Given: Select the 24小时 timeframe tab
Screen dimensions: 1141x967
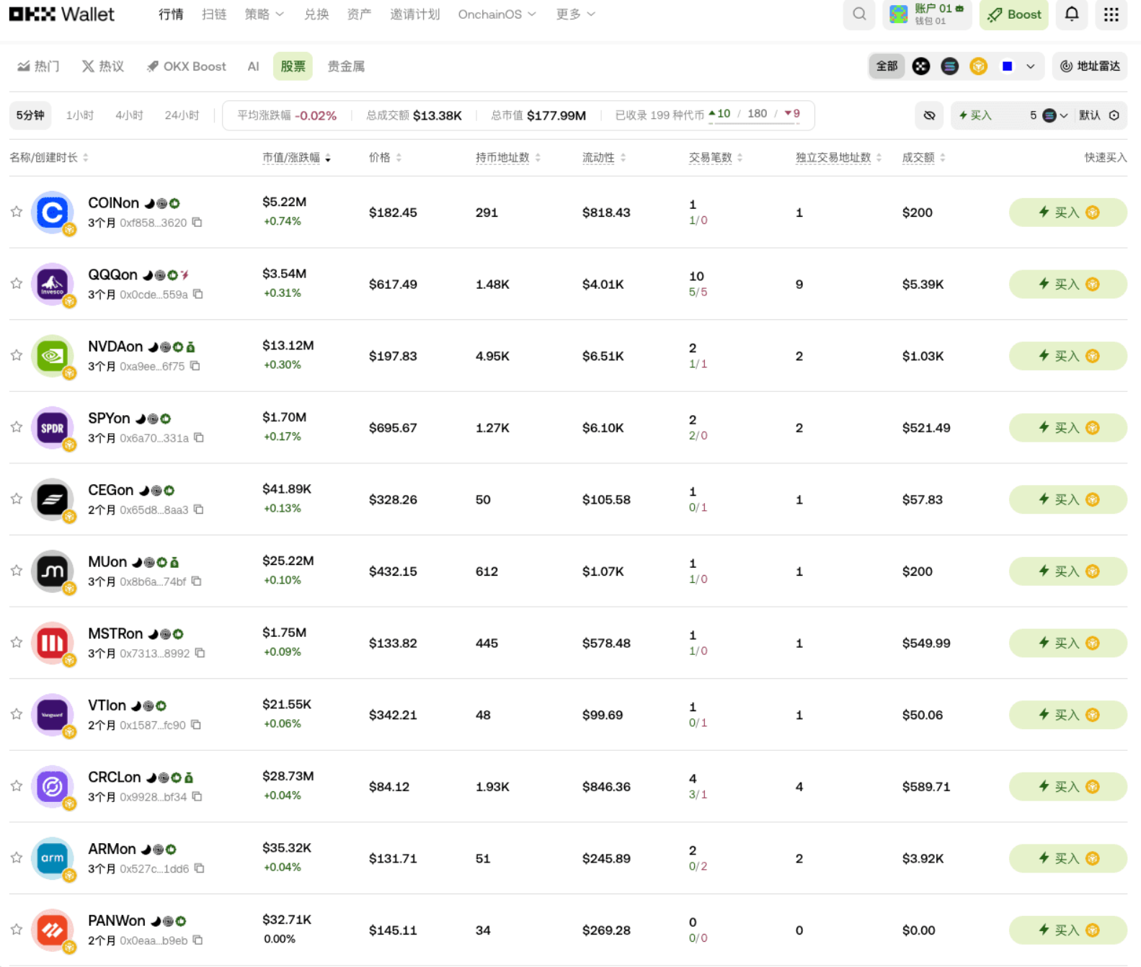Looking at the screenshot, I should click(182, 115).
